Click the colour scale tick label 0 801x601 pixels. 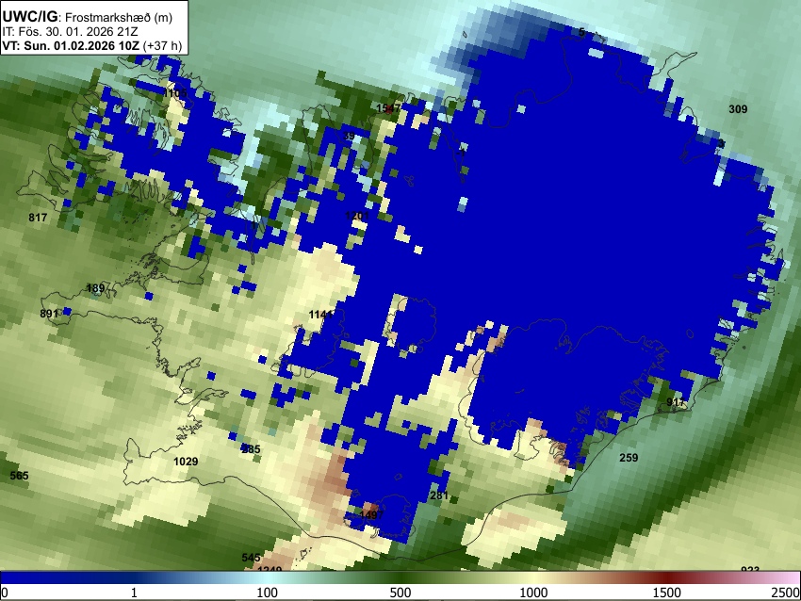tap(5, 593)
